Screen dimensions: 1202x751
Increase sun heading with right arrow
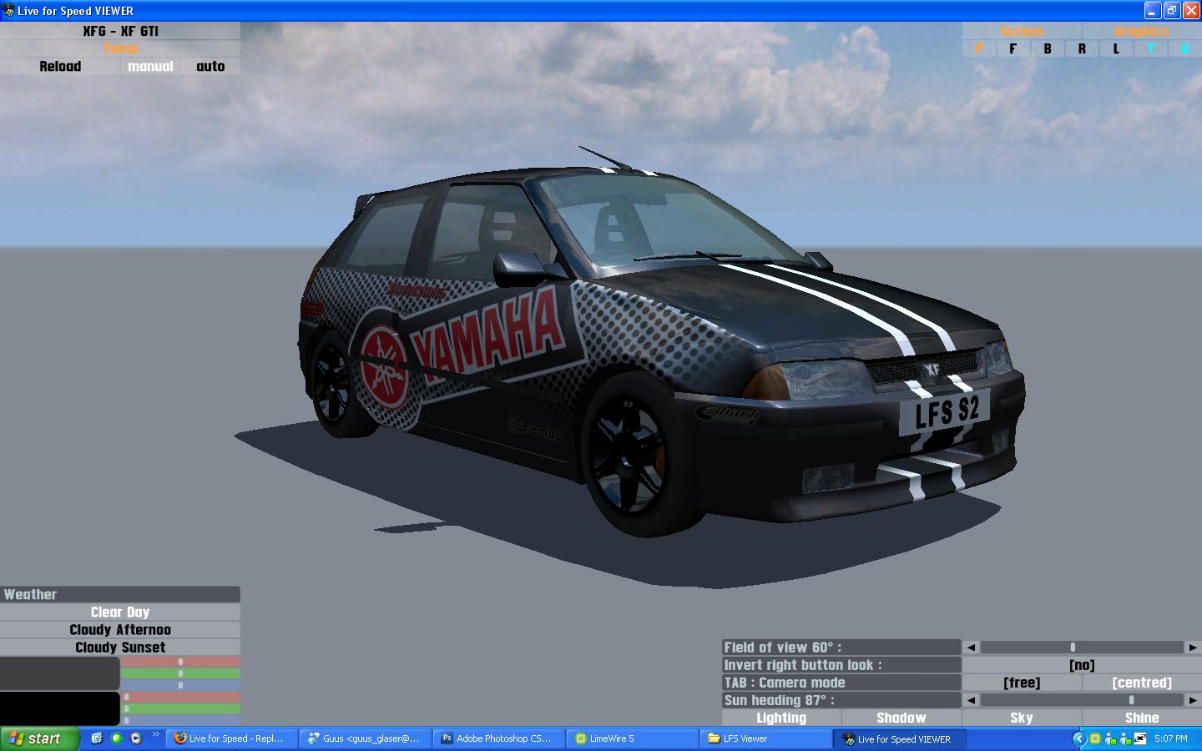point(1193,700)
